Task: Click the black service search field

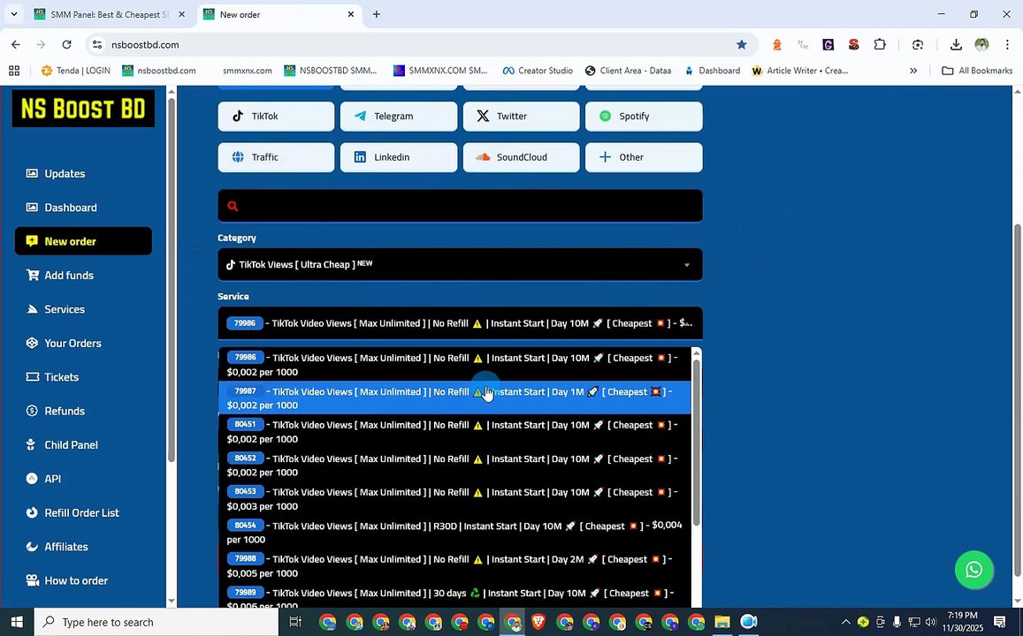Action: coord(460,206)
